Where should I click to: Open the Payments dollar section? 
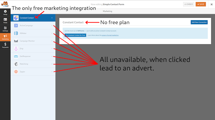tap(5, 45)
